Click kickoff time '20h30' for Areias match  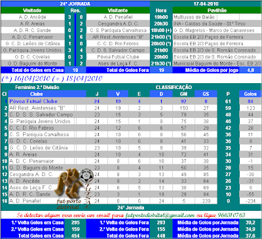click(x=161, y=24)
